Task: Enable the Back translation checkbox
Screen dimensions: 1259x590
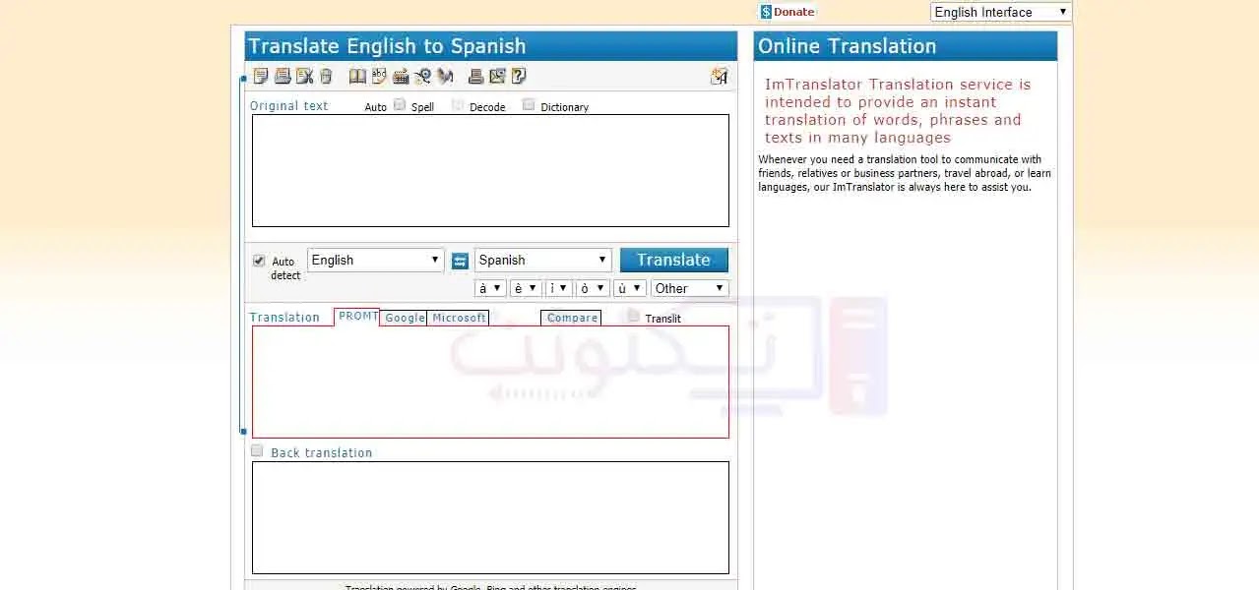Action: pyautogui.click(x=257, y=450)
